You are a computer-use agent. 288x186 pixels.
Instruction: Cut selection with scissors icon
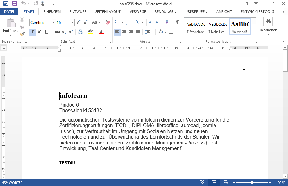(x=22, y=20)
